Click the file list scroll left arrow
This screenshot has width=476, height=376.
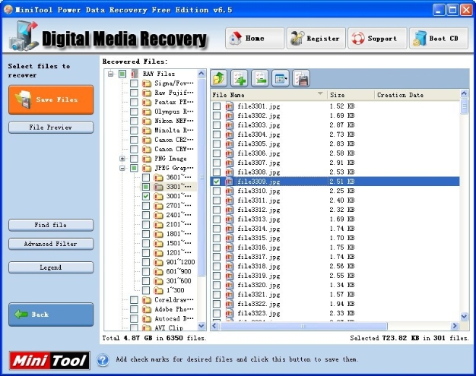point(214,326)
